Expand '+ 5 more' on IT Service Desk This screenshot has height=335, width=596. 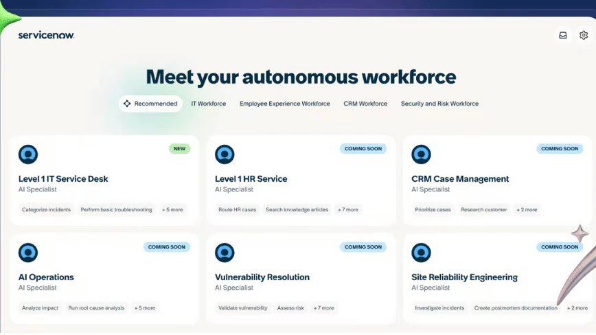coord(172,209)
